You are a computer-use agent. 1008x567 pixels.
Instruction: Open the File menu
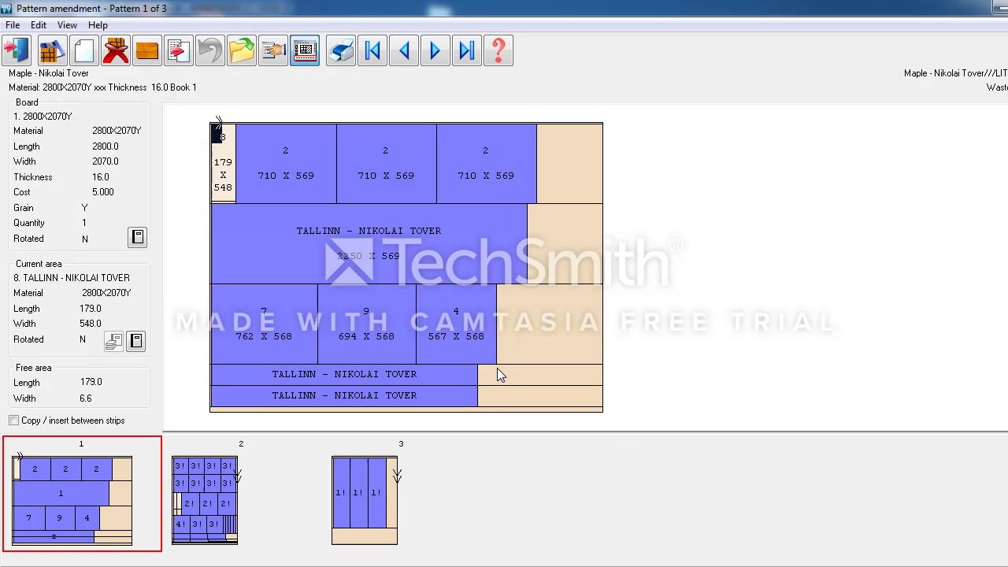pos(13,25)
